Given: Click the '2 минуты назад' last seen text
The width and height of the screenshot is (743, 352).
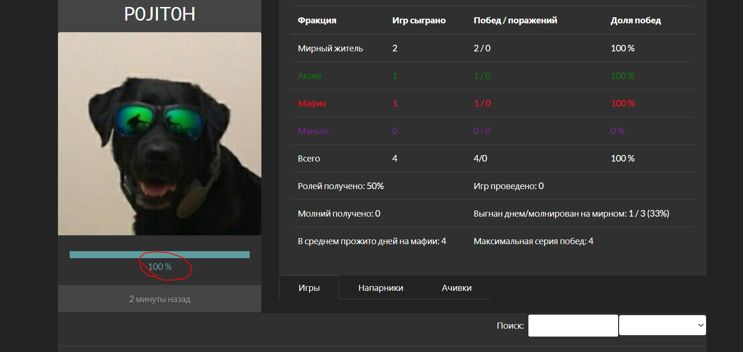Looking at the screenshot, I should point(159,299).
